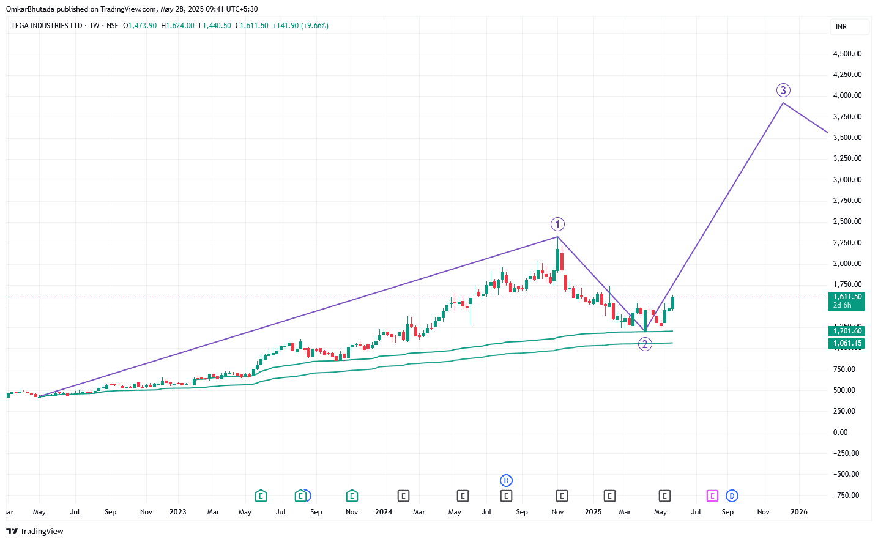Open the earnings marker directly beneath the dividend marker

point(506,496)
